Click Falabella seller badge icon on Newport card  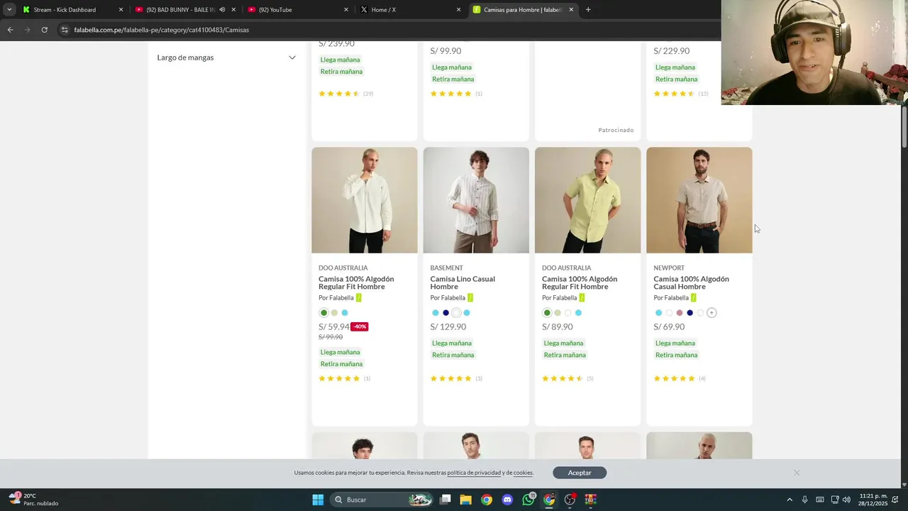pyautogui.click(x=694, y=298)
